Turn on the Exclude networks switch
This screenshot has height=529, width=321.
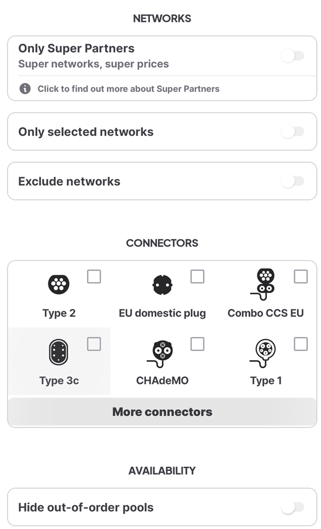click(293, 181)
